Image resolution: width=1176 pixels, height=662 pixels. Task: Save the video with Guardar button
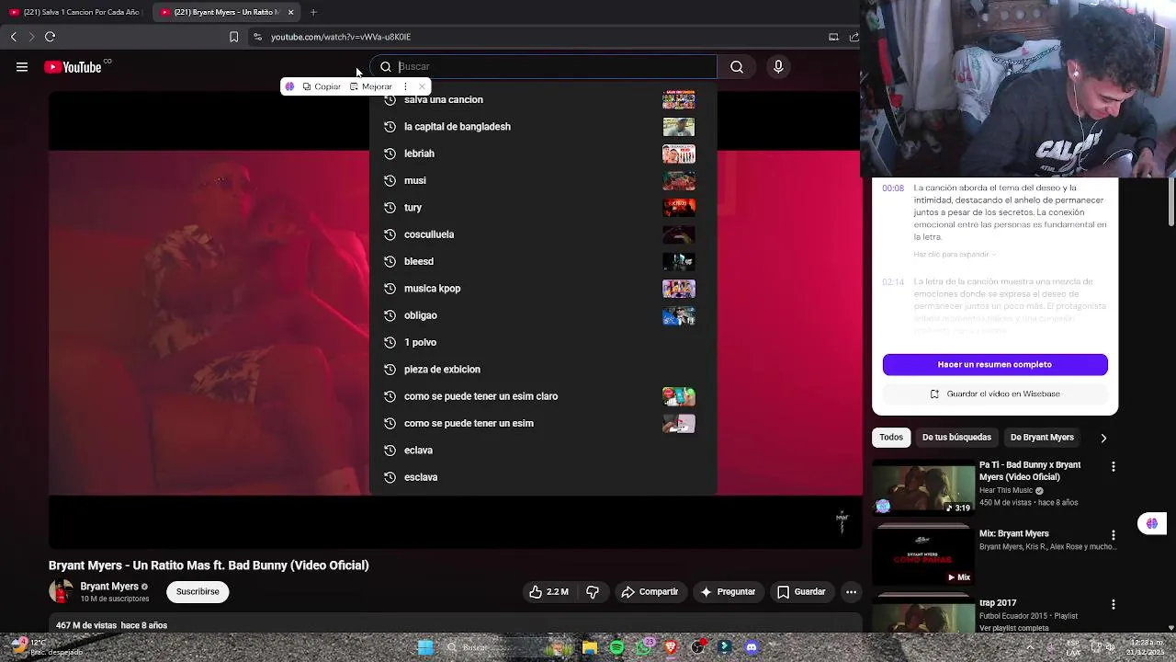point(801,592)
